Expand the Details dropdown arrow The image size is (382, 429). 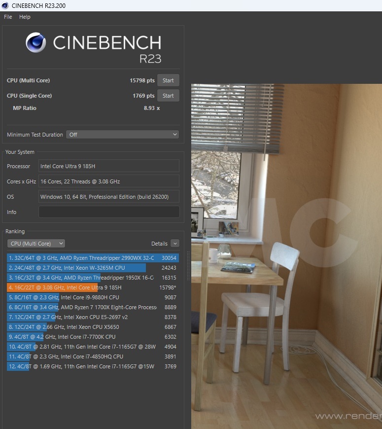coord(175,244)
